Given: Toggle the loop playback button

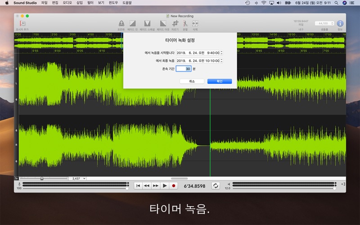Looking at the screenshot, I should pyautogui.click(x=216, y=185).
